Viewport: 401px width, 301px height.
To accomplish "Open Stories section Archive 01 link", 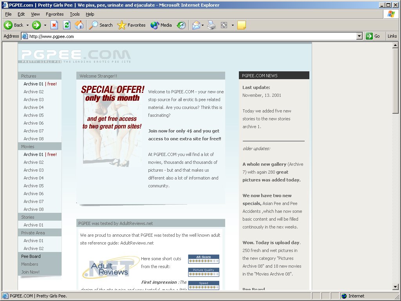I will point(34,225).
